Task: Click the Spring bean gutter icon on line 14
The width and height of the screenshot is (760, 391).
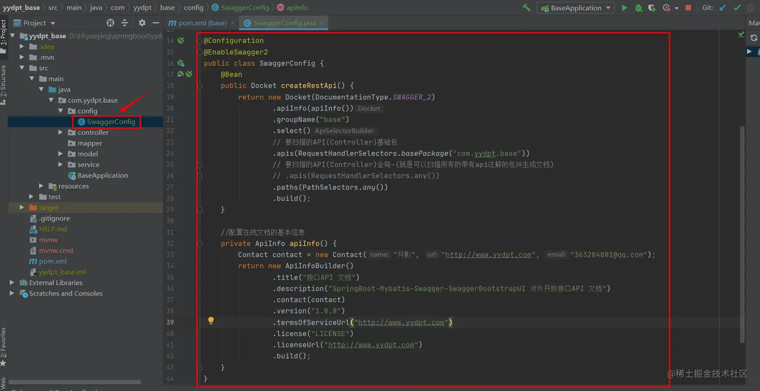Action: point(180,41)
